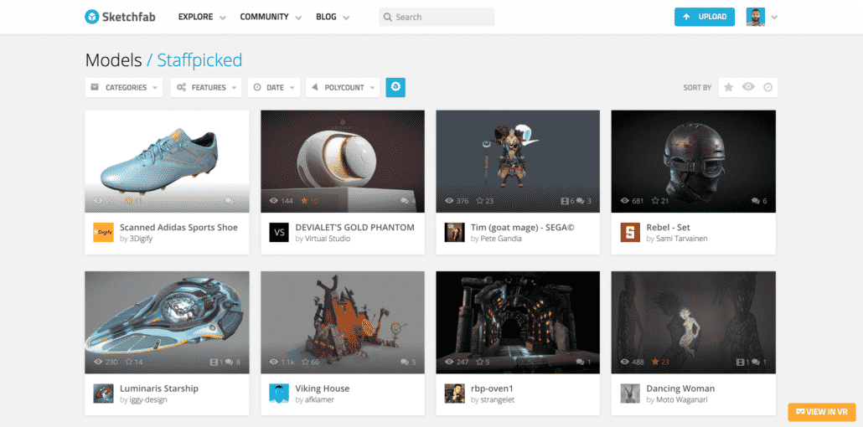Click 3Digify orange avatar icon
This screenshot has width=863, height=427.
point(103,232)
